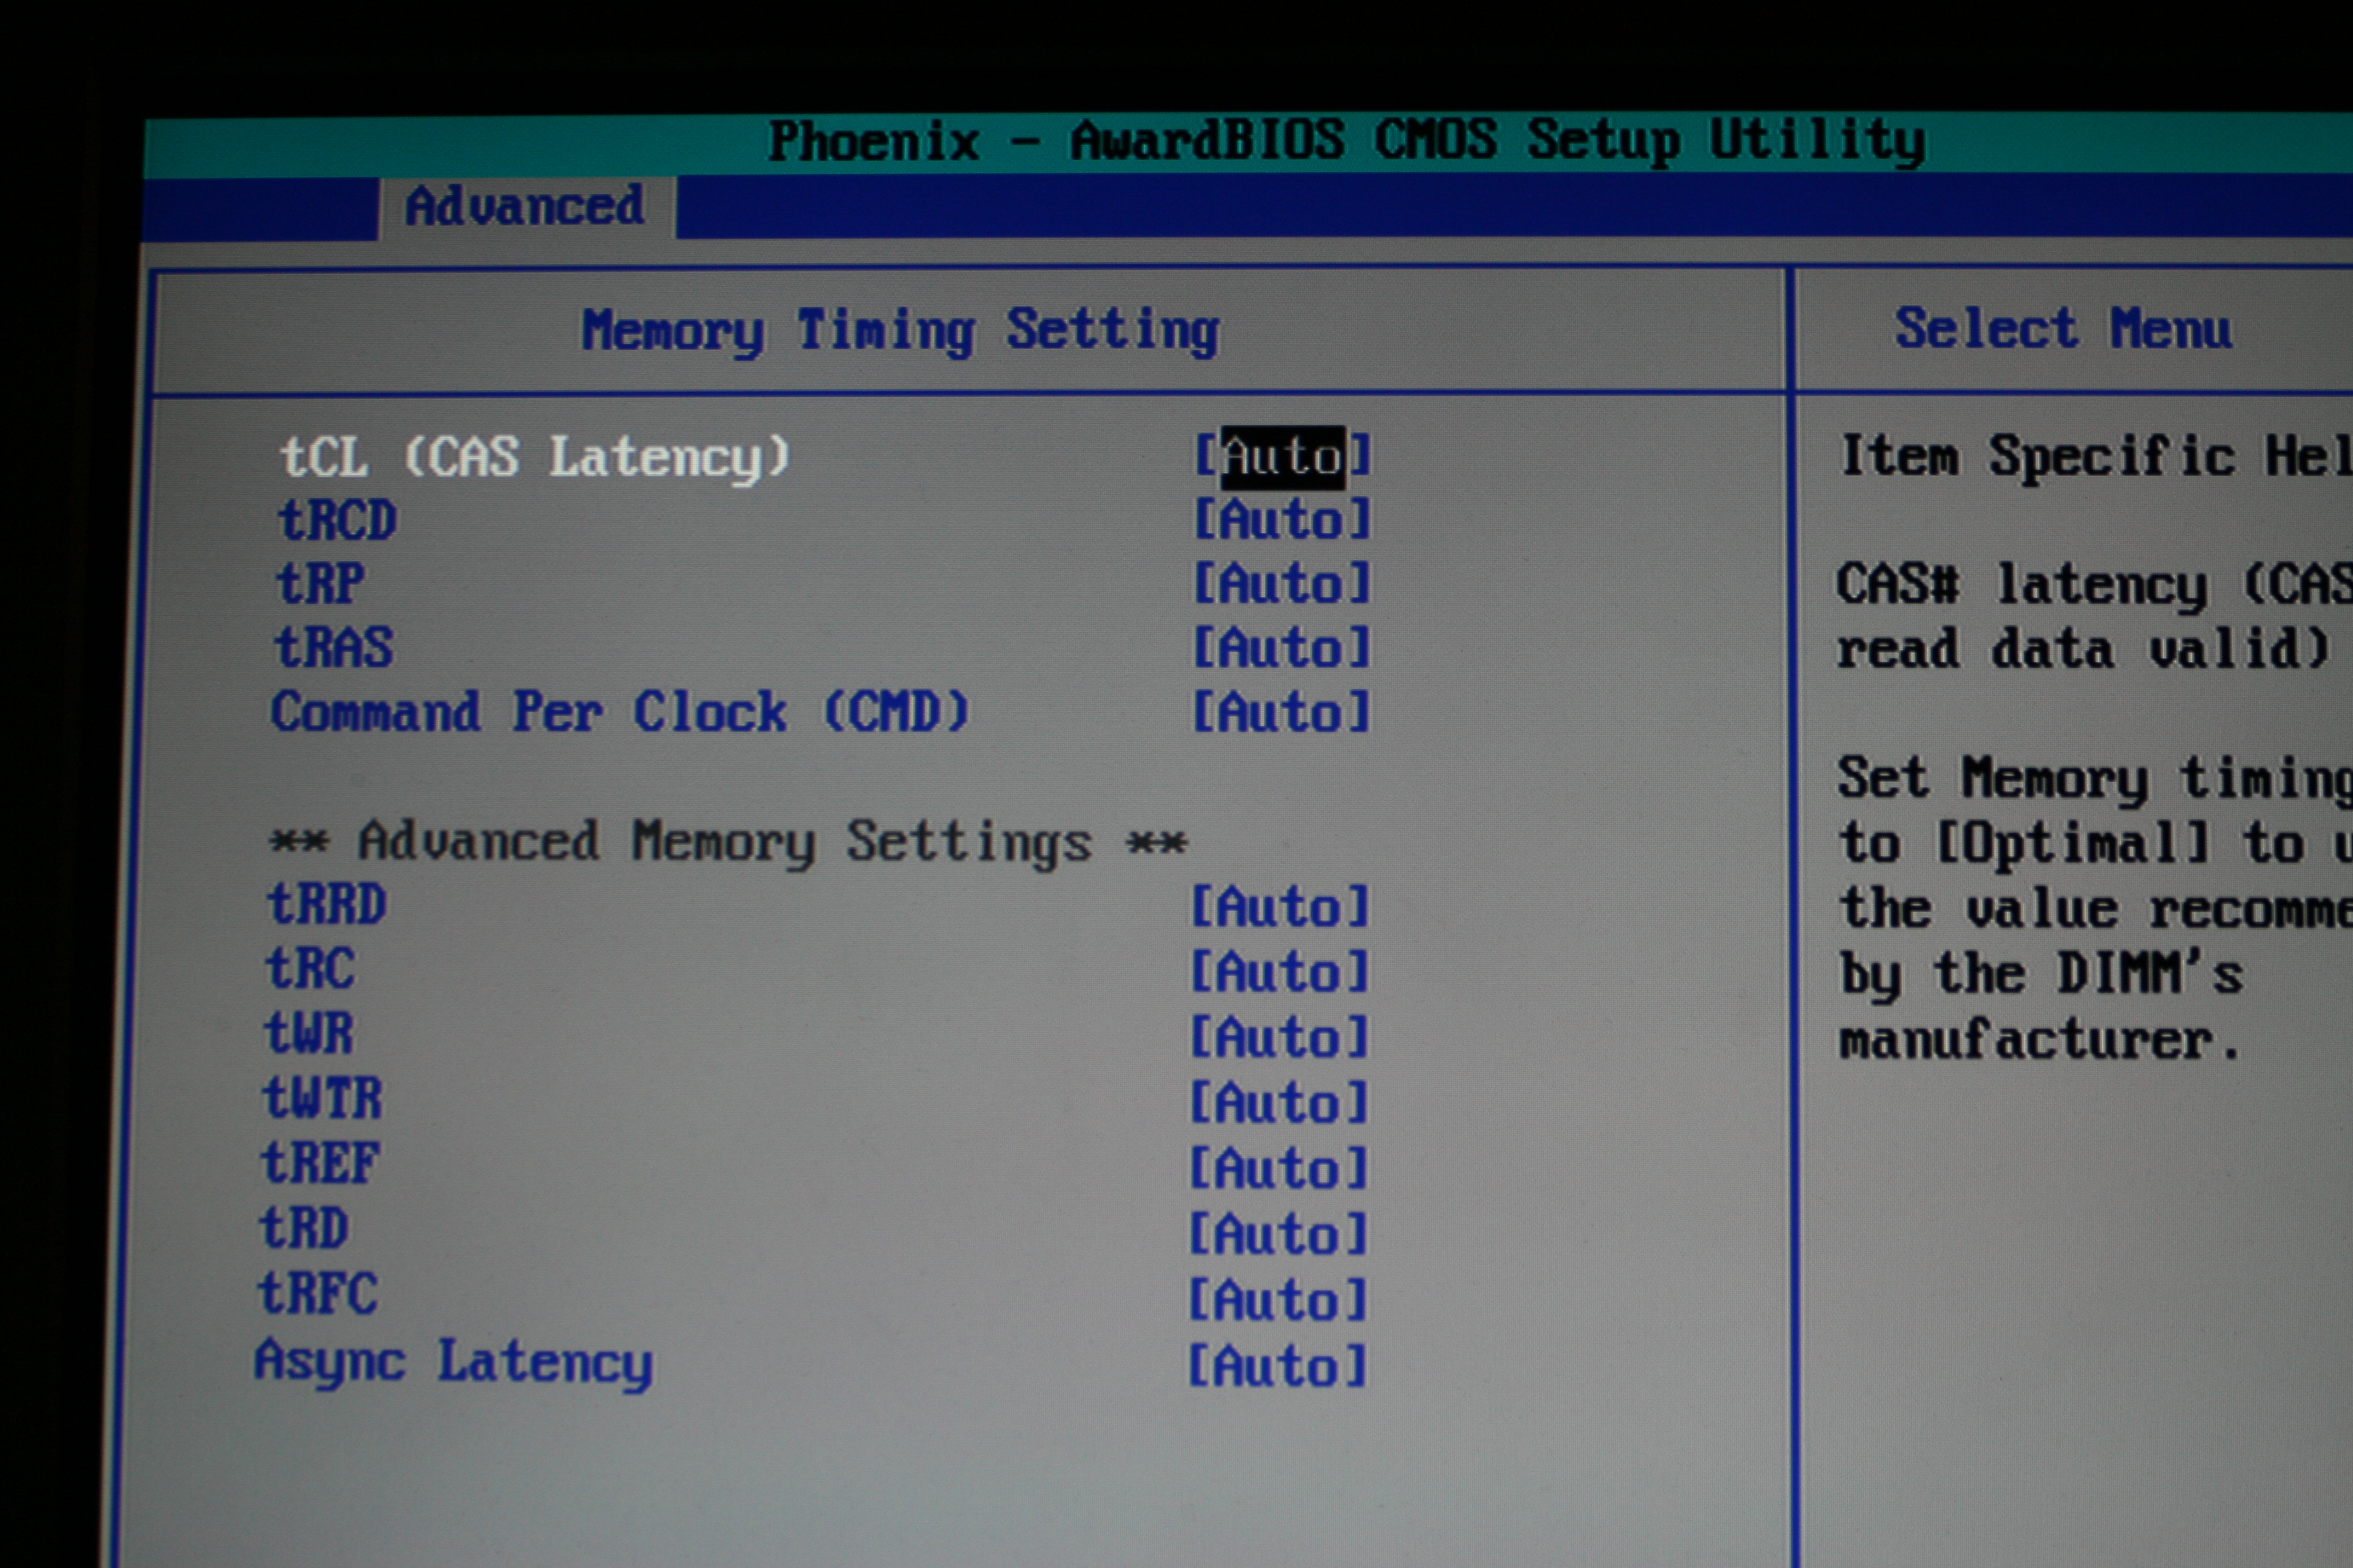Viewport: 2353px width, 1568px height.
Task: Click the Select Menu heading
Action: pos(2063,329)
